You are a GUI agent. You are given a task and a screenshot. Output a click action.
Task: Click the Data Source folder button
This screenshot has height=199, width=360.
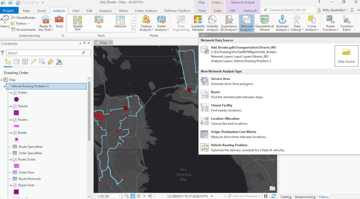346,56
